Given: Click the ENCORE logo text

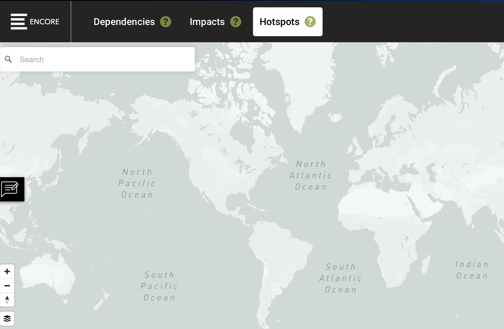Looking at the screenshot, I should tap(44, 21).
